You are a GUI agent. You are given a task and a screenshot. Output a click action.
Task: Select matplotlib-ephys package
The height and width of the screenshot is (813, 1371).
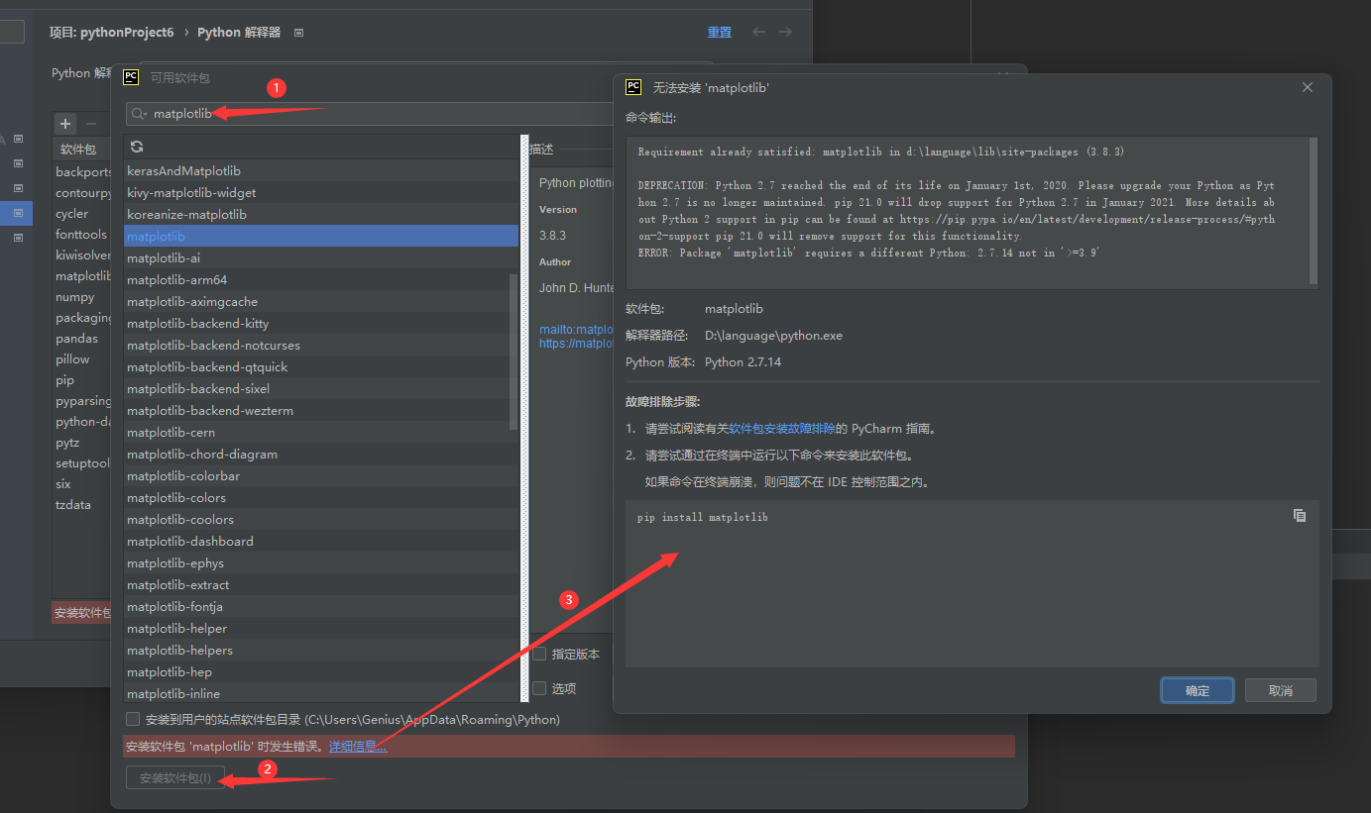click(321, 562)
